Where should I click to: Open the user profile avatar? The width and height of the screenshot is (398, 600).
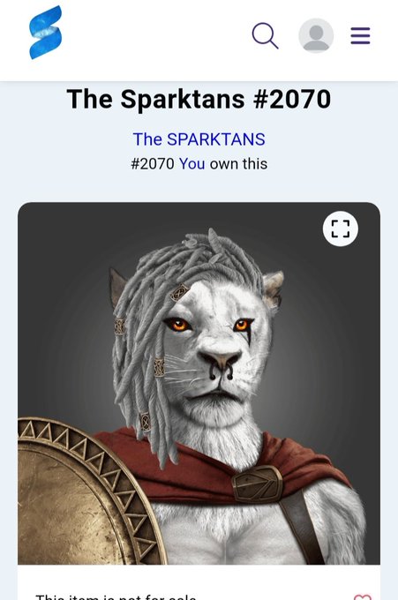[x=316, y=35]
